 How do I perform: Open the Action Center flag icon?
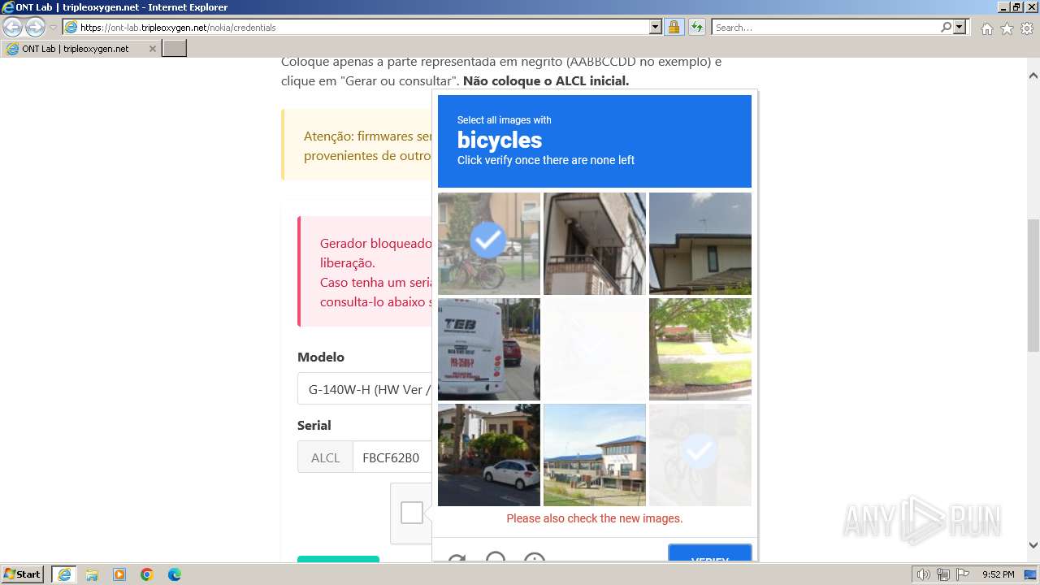[962, 574]
